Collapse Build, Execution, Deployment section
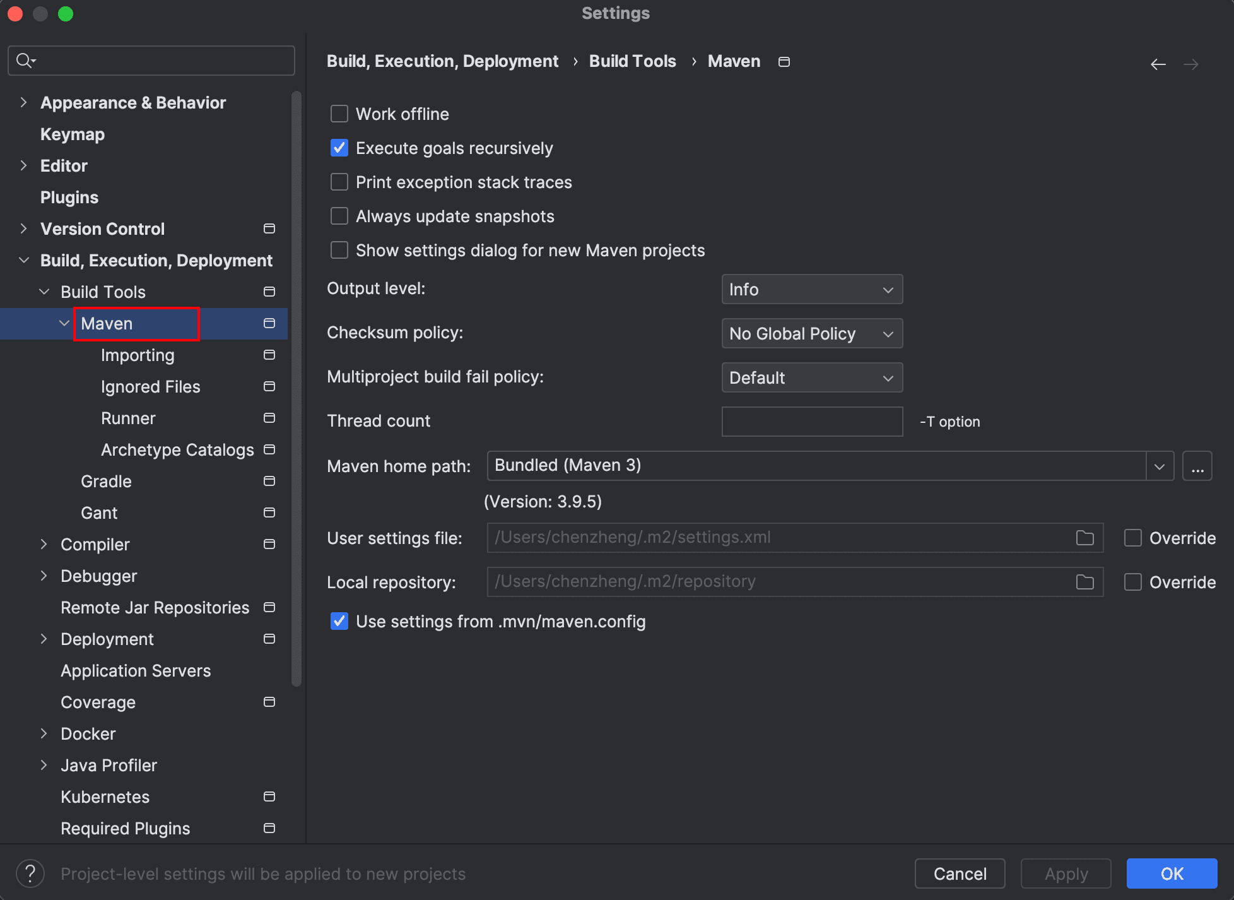 click(24, 260)
